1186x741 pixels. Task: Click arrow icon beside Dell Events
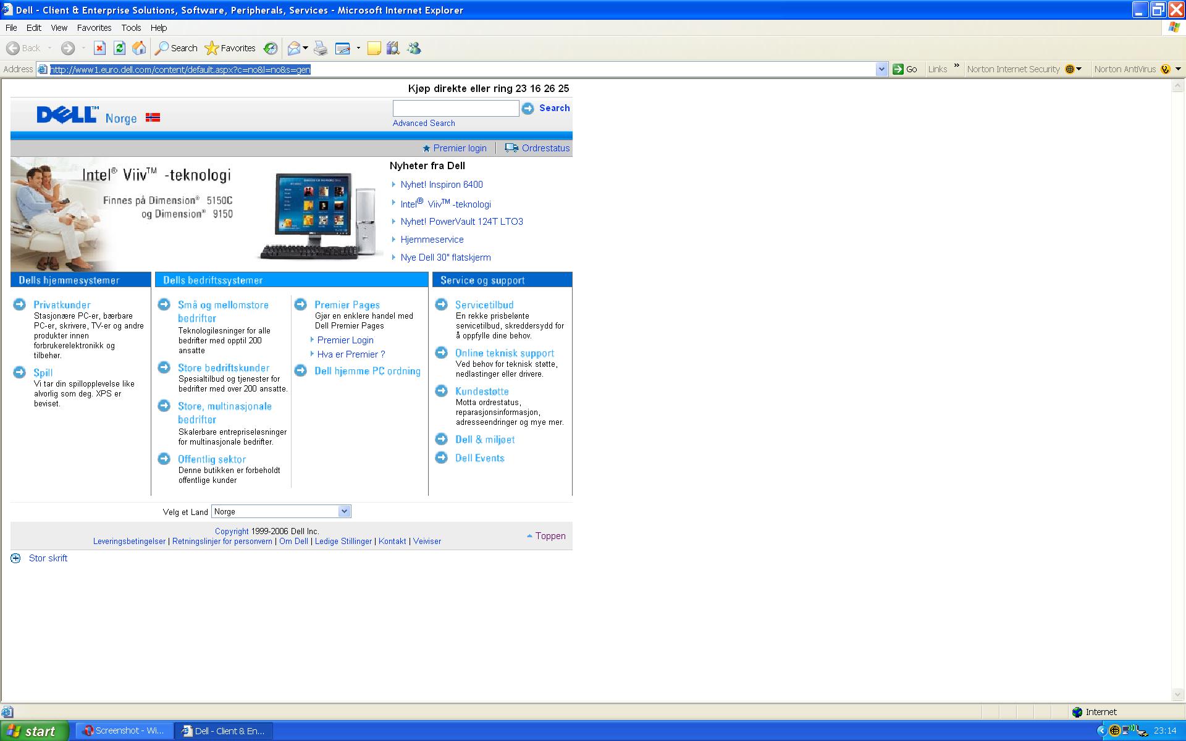[441, 458]
